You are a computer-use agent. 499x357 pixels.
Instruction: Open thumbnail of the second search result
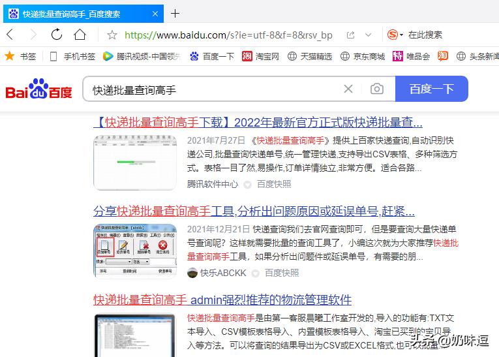point(135,251)
